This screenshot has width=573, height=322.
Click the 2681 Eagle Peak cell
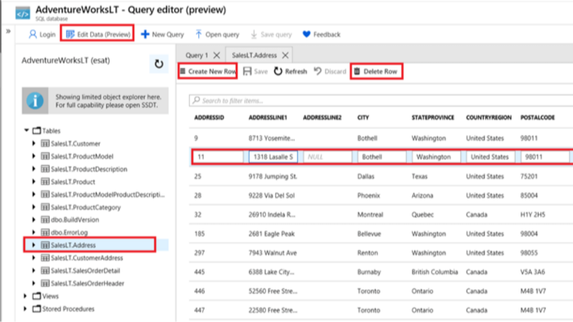[x=272, y=234]
